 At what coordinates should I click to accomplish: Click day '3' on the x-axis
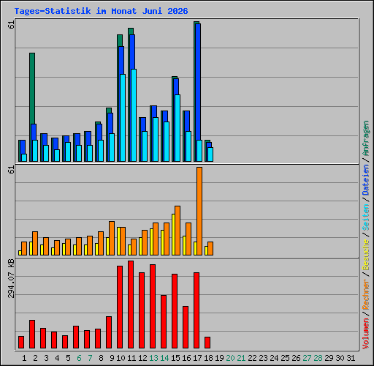(46, 358)
